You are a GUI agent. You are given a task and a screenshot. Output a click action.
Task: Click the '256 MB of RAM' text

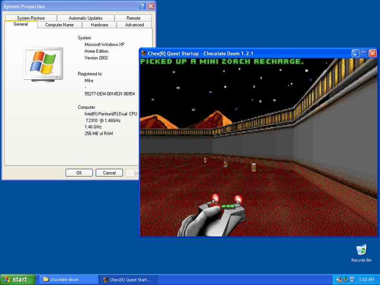99,133
